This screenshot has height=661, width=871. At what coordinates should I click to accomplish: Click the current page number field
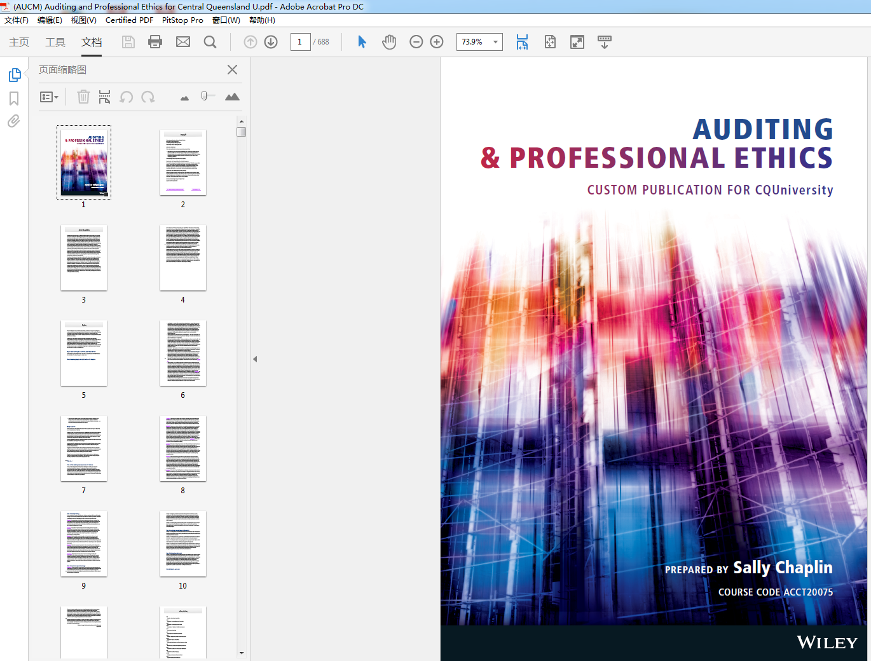click(x=300, y=42)
